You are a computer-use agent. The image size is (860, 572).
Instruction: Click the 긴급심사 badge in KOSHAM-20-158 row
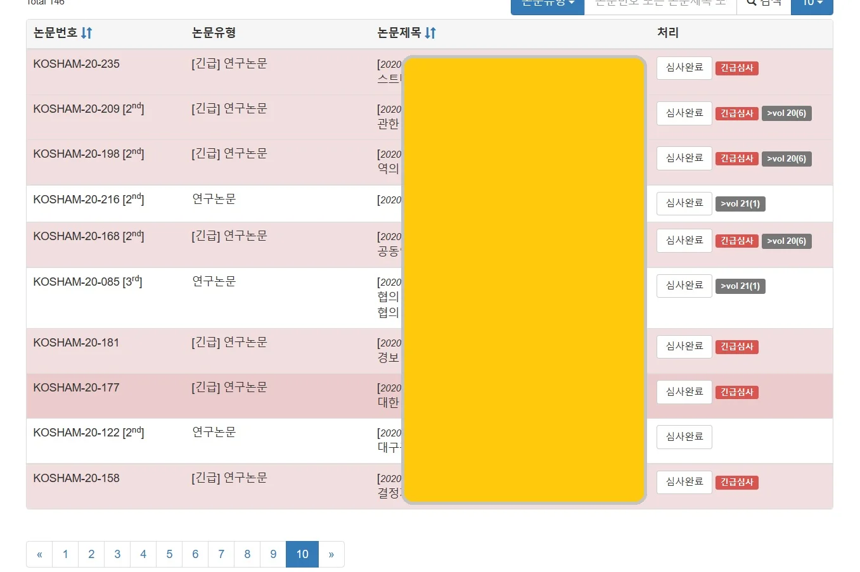click(x=737, y=482)
